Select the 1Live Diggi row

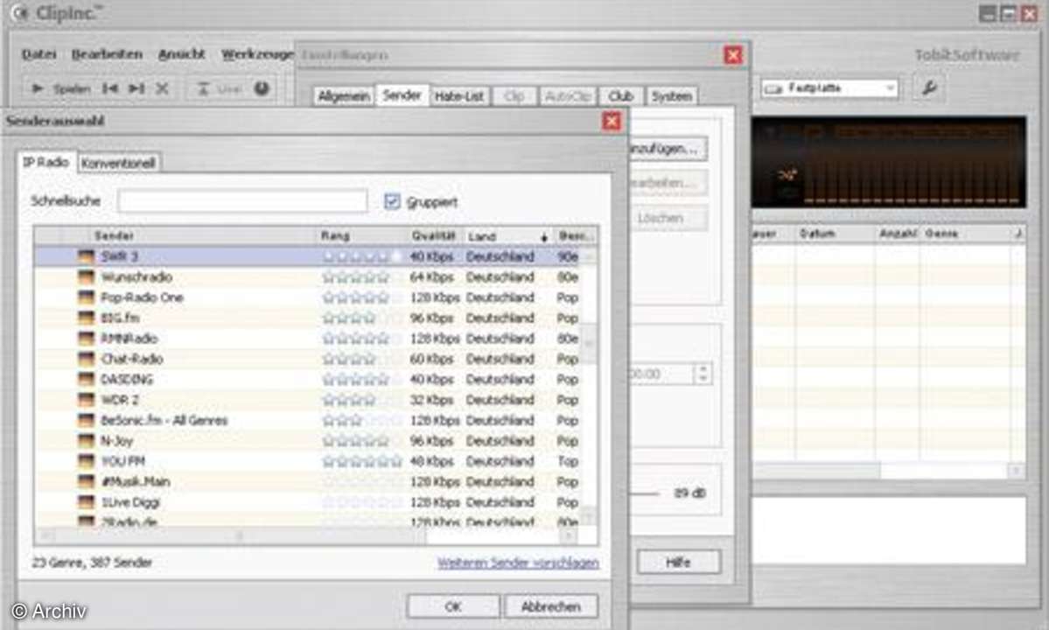[308, 502]
